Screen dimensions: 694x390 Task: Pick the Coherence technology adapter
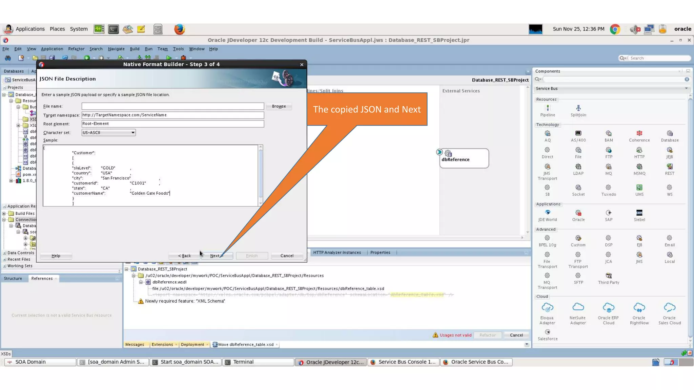pos(639,134)
